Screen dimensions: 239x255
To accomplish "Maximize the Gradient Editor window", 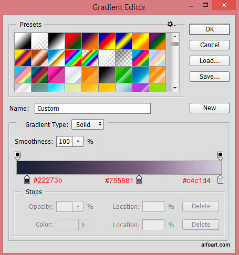I will (x=205, y=5).
